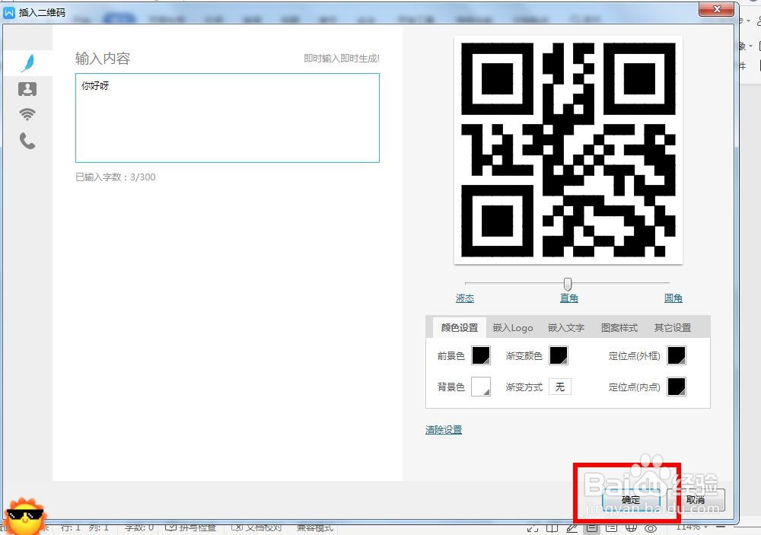Image resolution: width=761 pixels, height=535 pixels.
Task: Open the 颜色设置 tab
Action: [x=459, y=328]
